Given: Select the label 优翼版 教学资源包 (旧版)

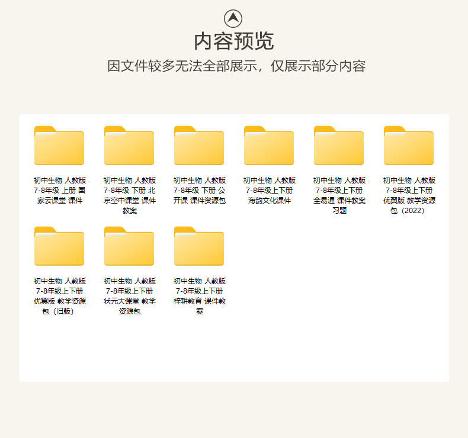Looking at the screenshot, I should (x=60, y=296).
